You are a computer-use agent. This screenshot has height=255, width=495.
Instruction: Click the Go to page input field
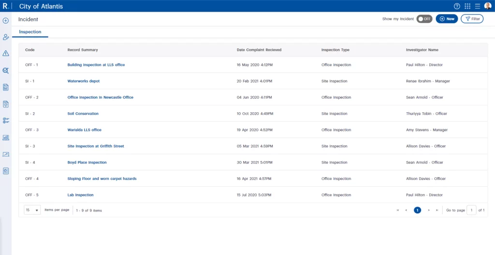[471, 210]
